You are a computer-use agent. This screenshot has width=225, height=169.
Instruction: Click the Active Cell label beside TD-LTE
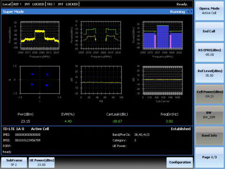40,129
